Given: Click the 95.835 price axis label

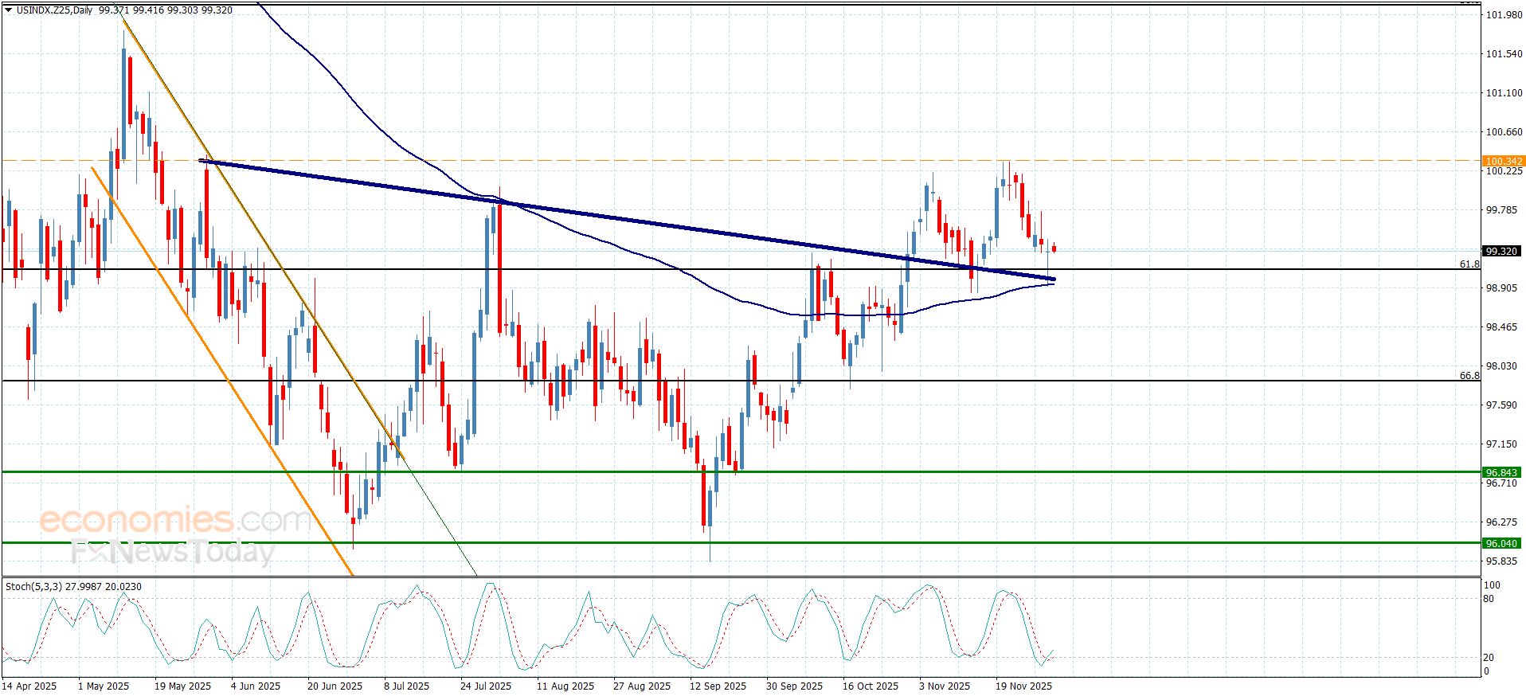Looking at the screenshot, I should [1504, 561].
